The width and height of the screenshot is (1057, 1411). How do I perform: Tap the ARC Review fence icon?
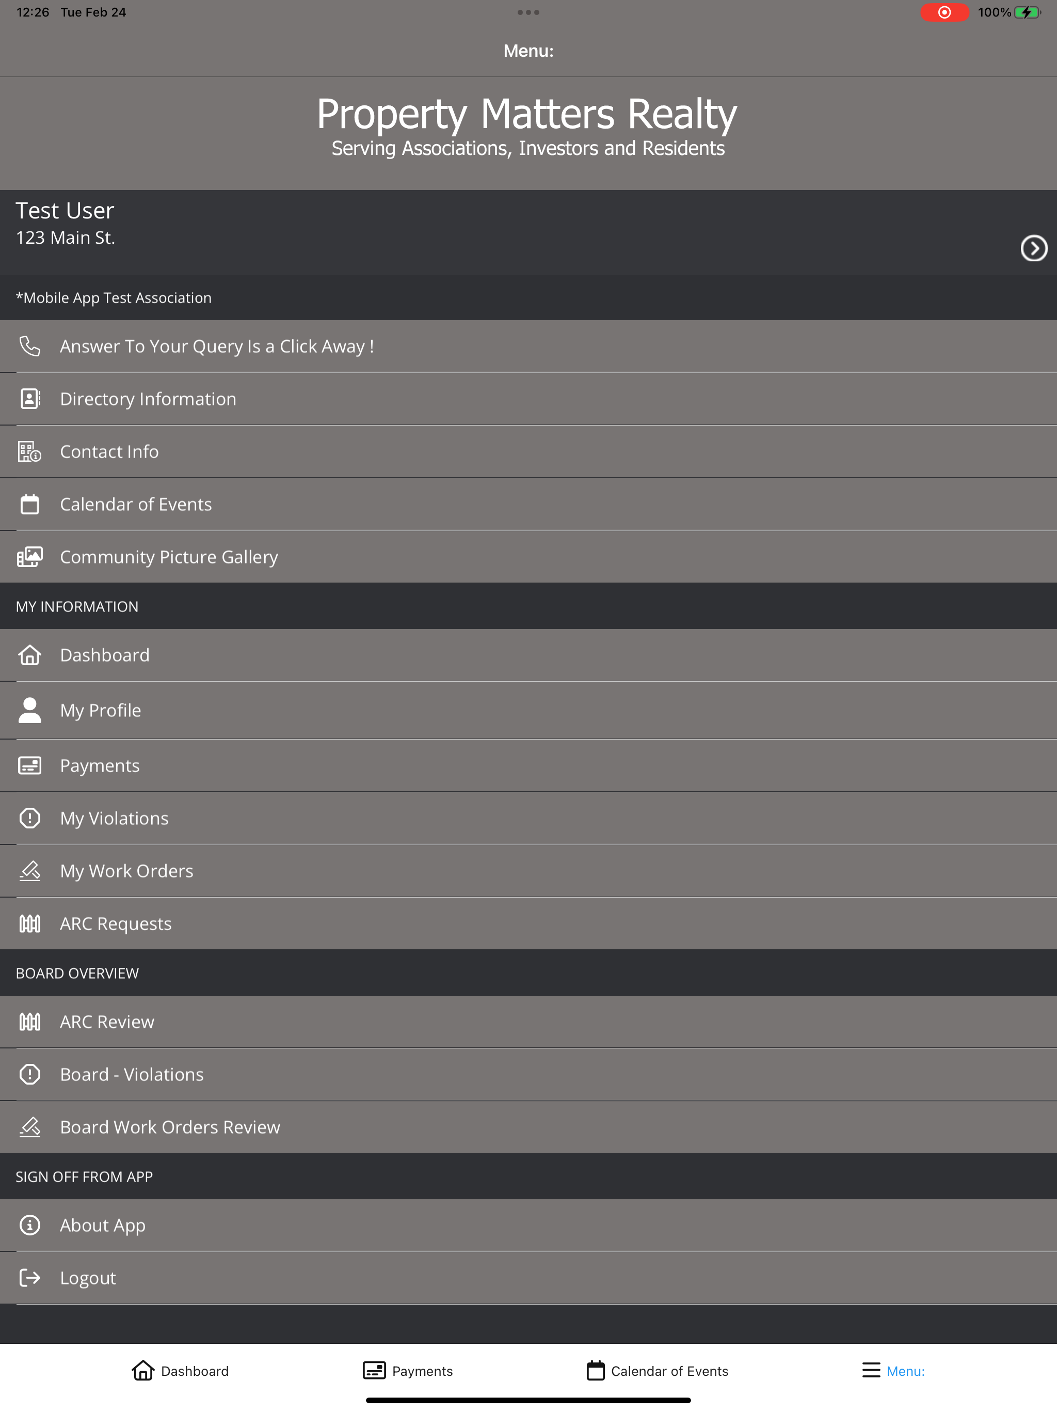[29, 1021]
